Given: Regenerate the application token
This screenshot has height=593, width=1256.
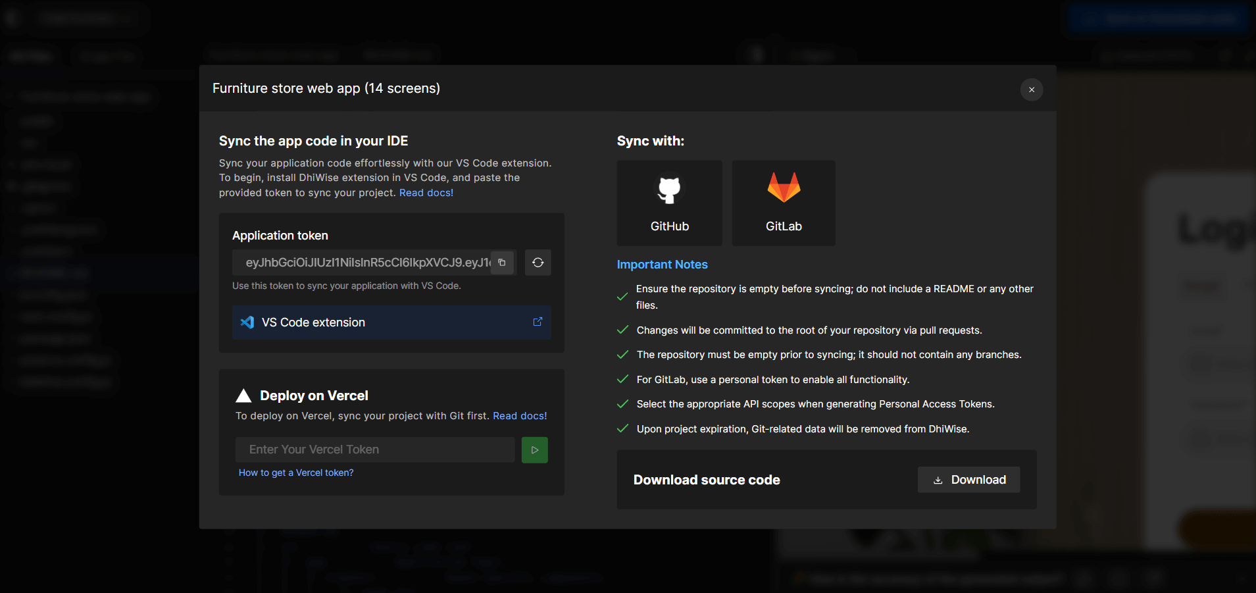Looking at the screenshot, I should point(538,263).
